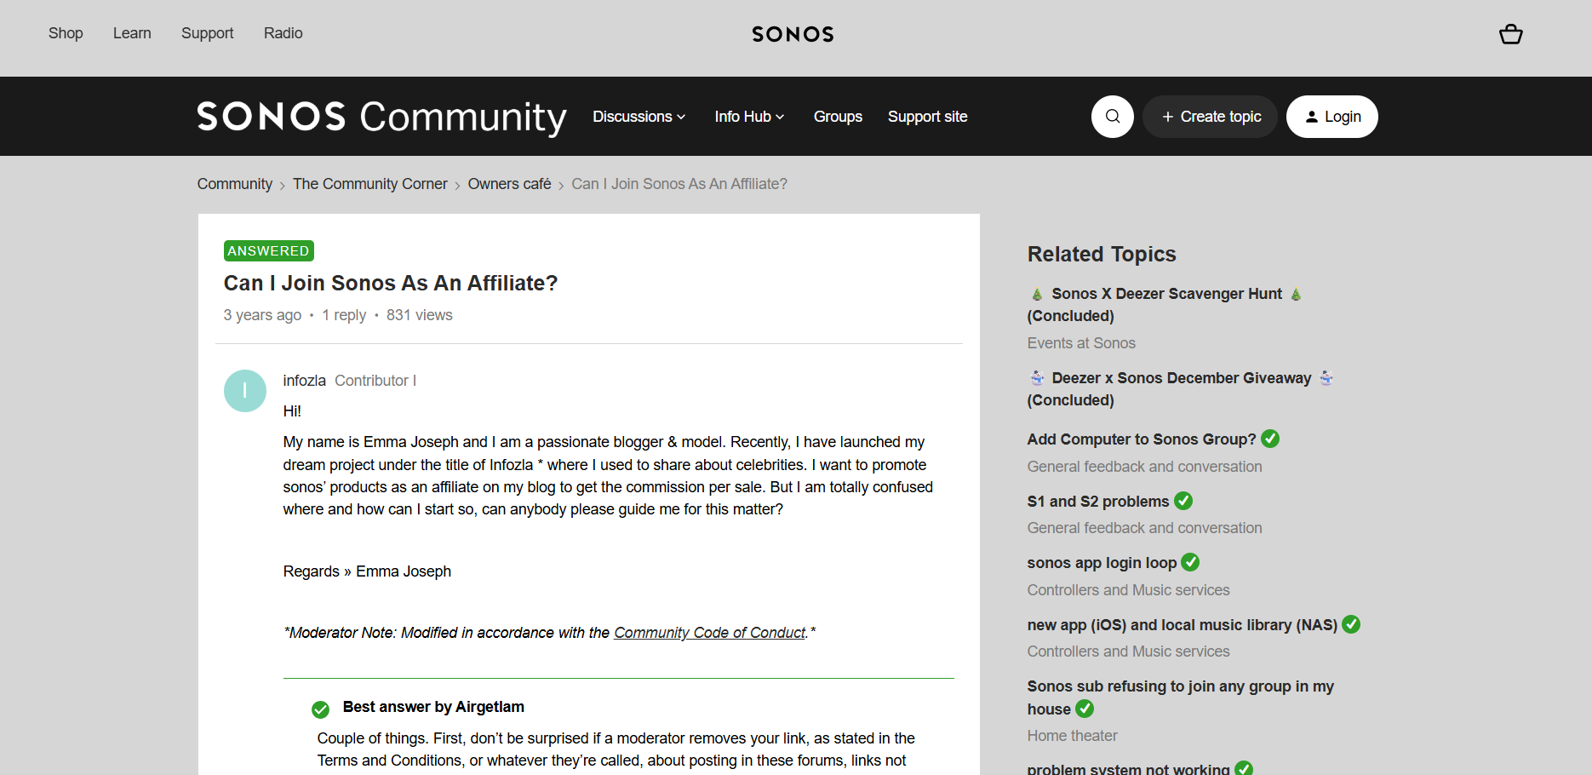The image size is (1592, 775).
Task: Click the green best answer checkmark icon
Action: [x=320, y=709]
